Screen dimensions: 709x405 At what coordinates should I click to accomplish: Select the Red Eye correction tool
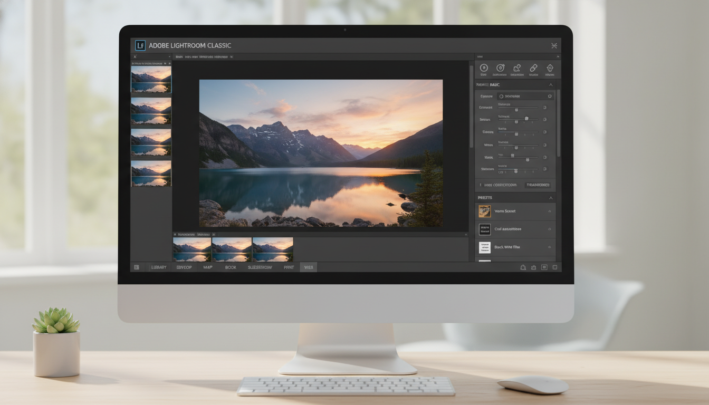point(516,68)
